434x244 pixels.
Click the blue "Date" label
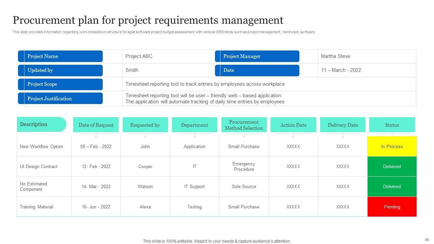tap(257, 70)
